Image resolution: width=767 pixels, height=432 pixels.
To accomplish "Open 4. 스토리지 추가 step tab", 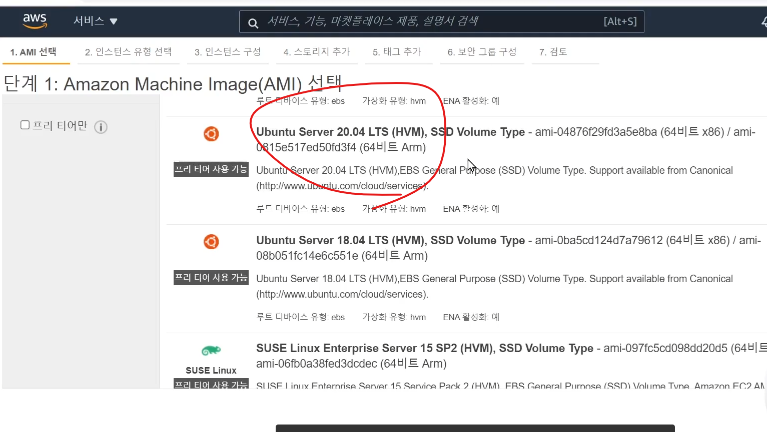I will [317, 52].
